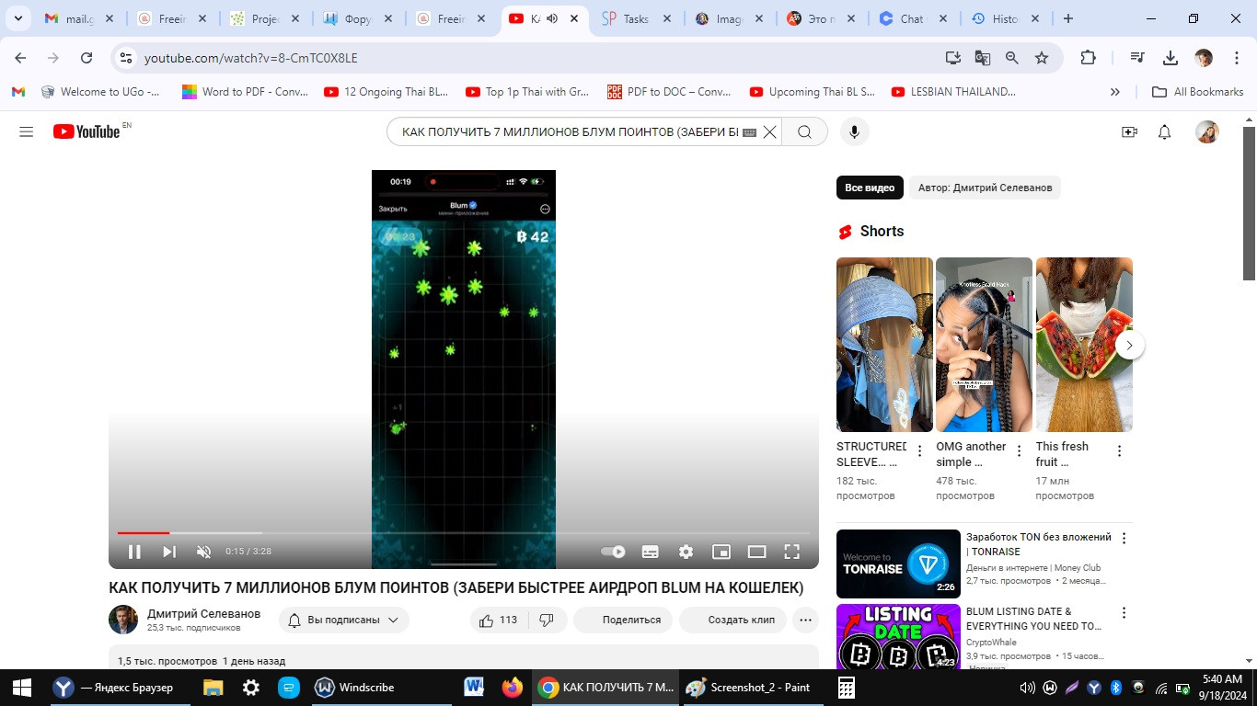Click the Создать клип button
1257x706 pixels.
pyautogui.click(x=732, y=620)
